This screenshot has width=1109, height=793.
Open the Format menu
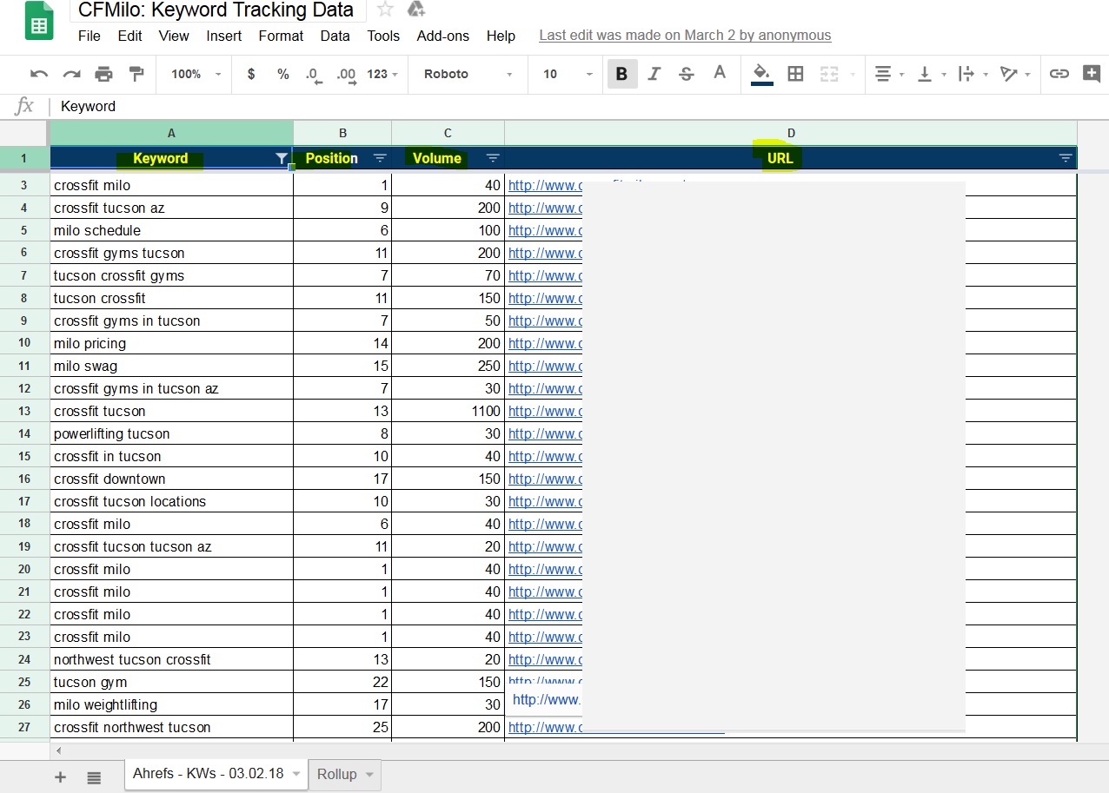281,36
